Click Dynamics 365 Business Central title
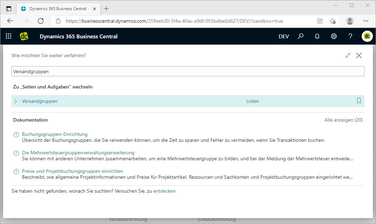Viewport: 376px width, 224px height. [79, 37]
